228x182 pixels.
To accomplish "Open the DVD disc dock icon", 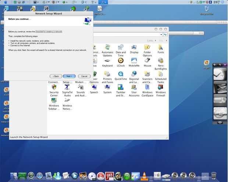I will coord(92,176).
